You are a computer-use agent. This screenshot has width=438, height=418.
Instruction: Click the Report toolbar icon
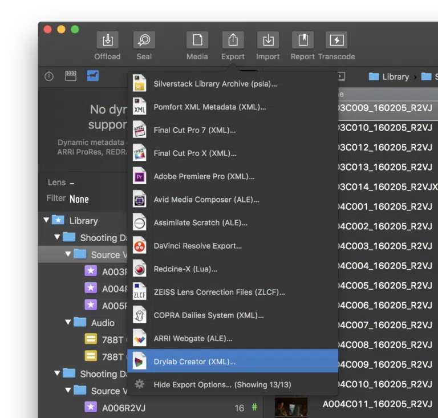coord(303,40)
